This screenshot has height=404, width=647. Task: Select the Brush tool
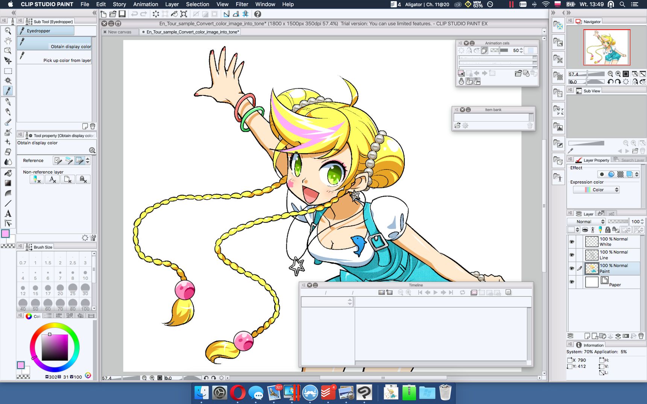(x=8, y=122)
